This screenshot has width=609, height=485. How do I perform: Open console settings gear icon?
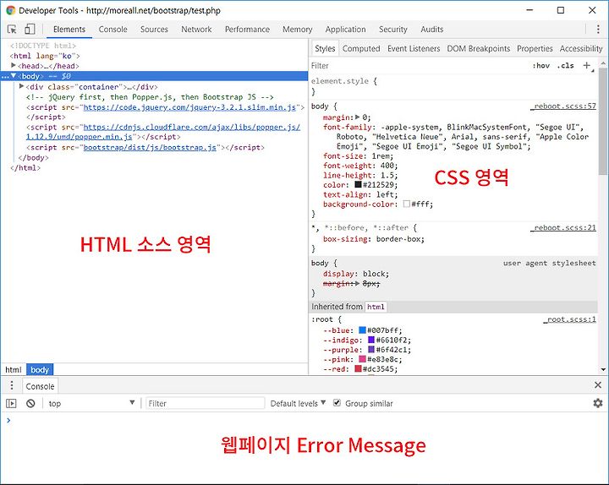[598, 403]
